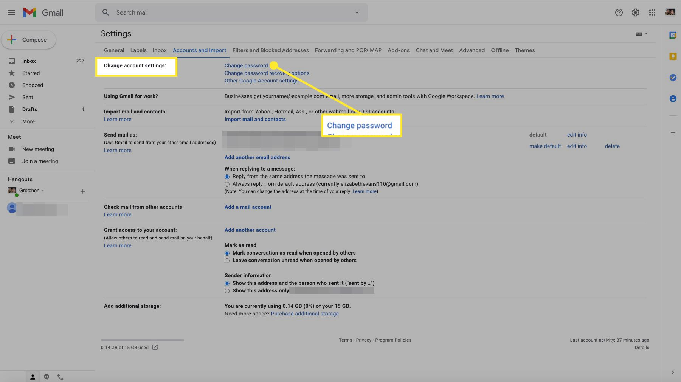Click the search magnifier icon

click(106, 12)
